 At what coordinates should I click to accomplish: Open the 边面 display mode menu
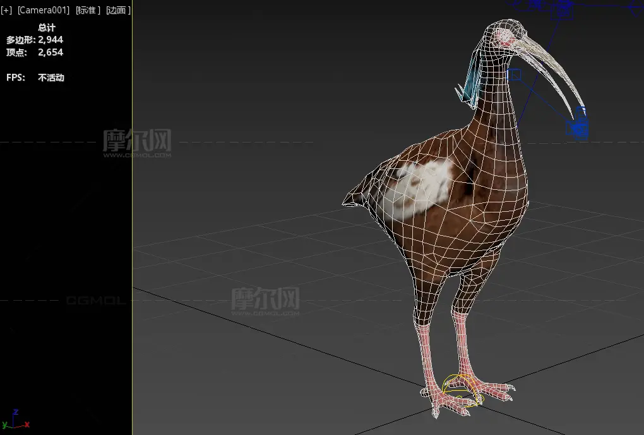coord(117,10)
